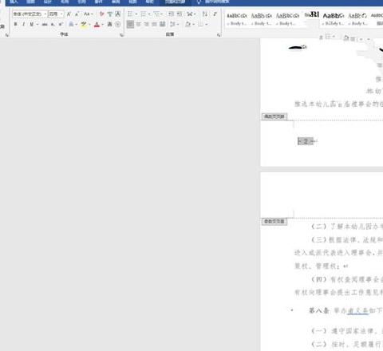
Task: Toggle Center alignment
Action: 138,25
